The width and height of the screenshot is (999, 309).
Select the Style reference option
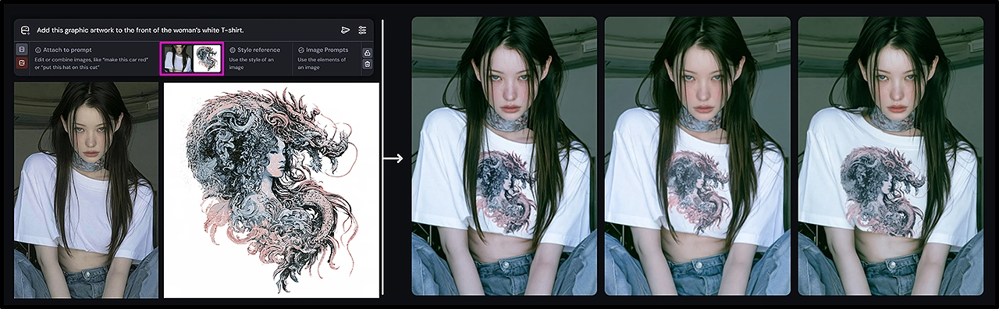[x=259, y=59]
